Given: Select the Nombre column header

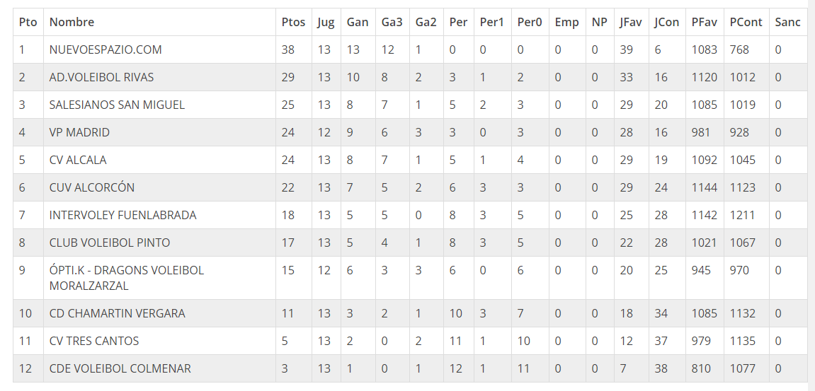Looking at the screenshot, I should pos(72,23).
